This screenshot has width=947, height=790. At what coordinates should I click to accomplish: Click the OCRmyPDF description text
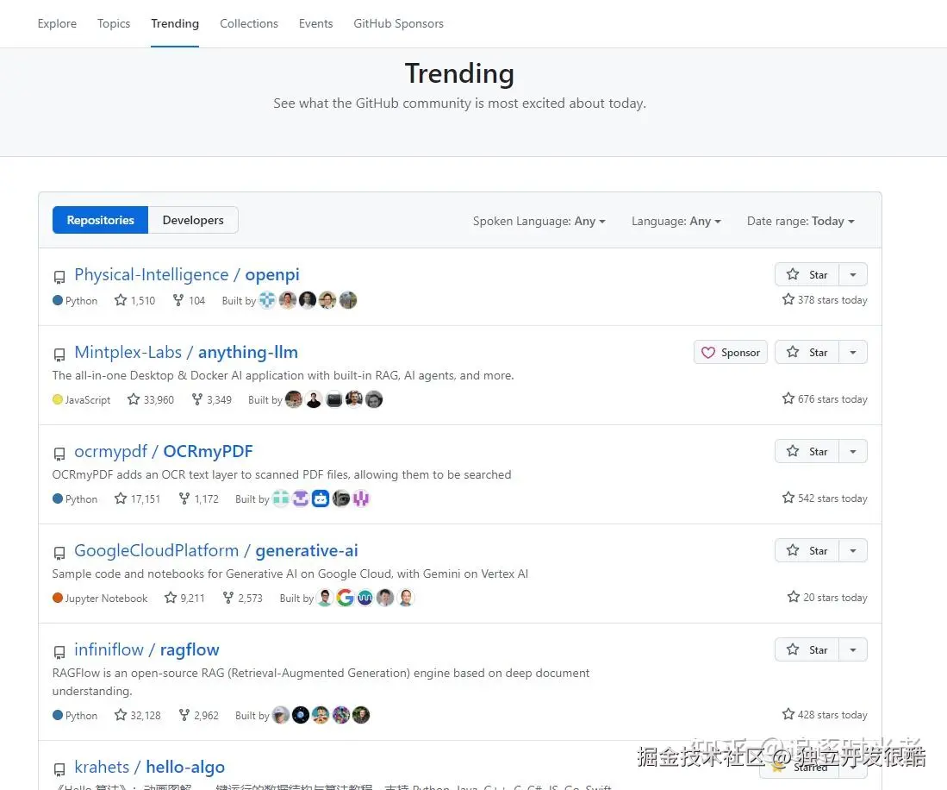[282, 474]
